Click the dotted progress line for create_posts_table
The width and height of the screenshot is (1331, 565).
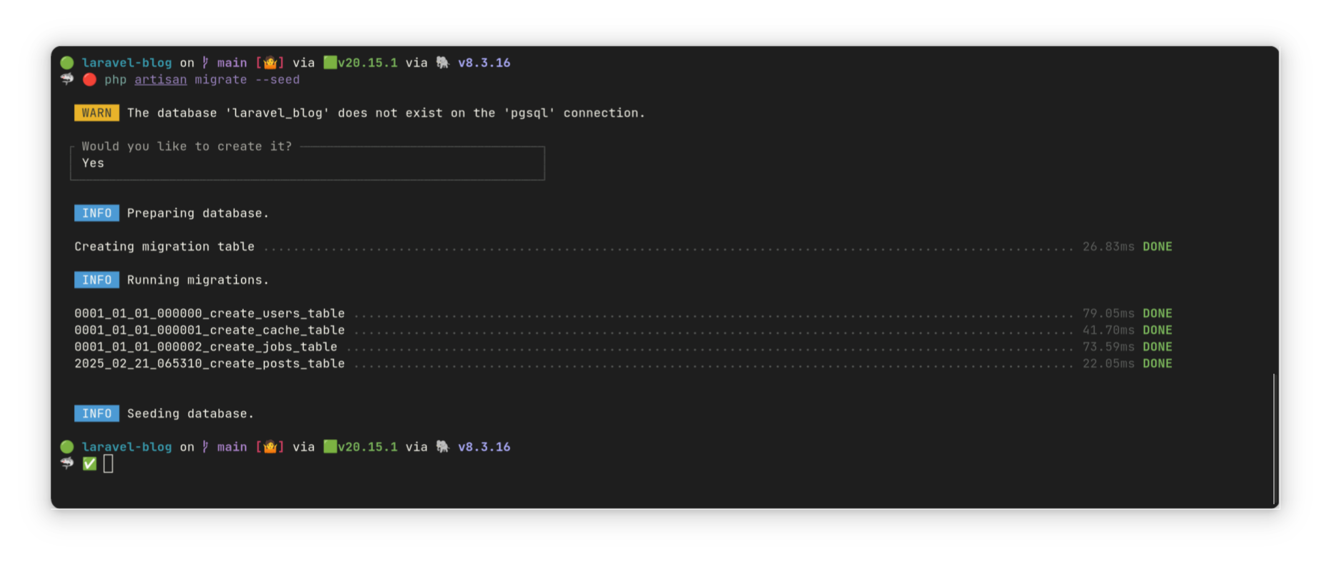coord(723,363)
